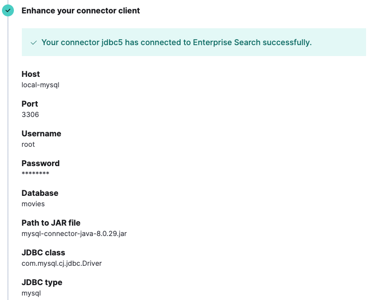Click the Password field label
The height and width of the screenshot is (300, 371).
point(41,163)
